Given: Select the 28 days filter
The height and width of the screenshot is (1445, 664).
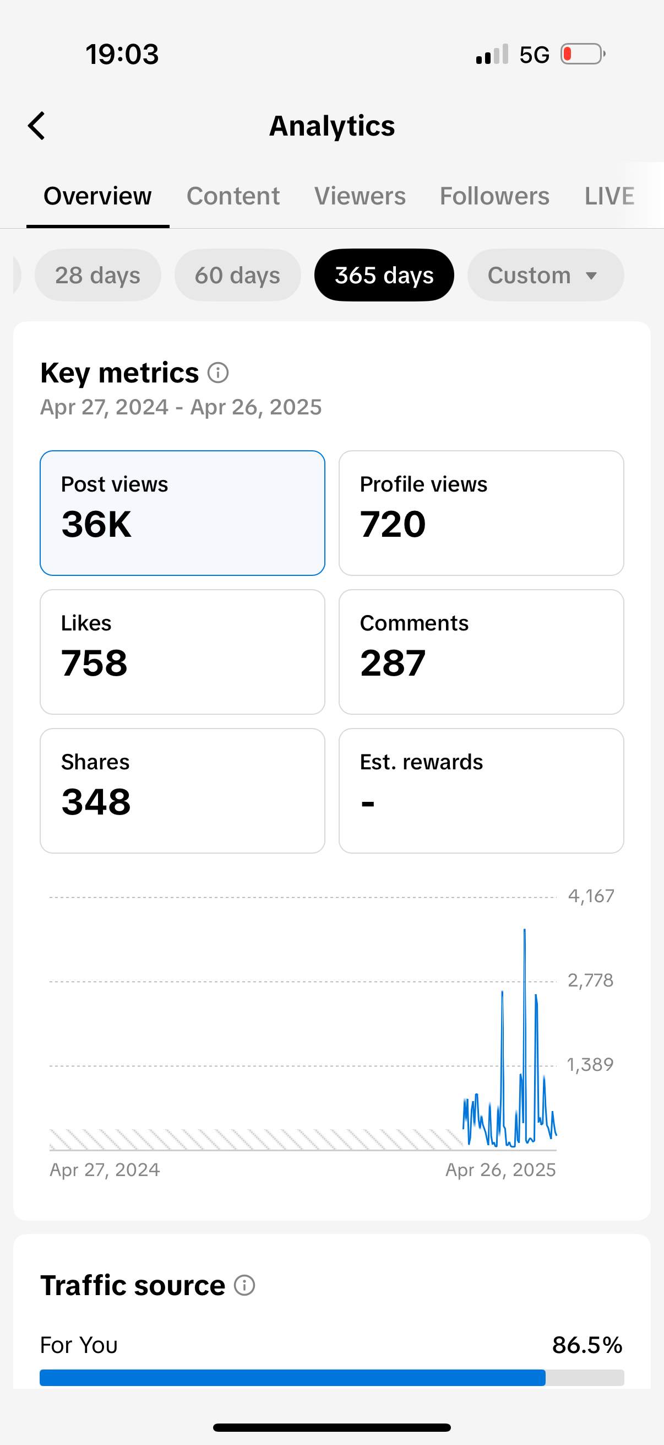Looking at the screenshot, I should coord(97,276).
